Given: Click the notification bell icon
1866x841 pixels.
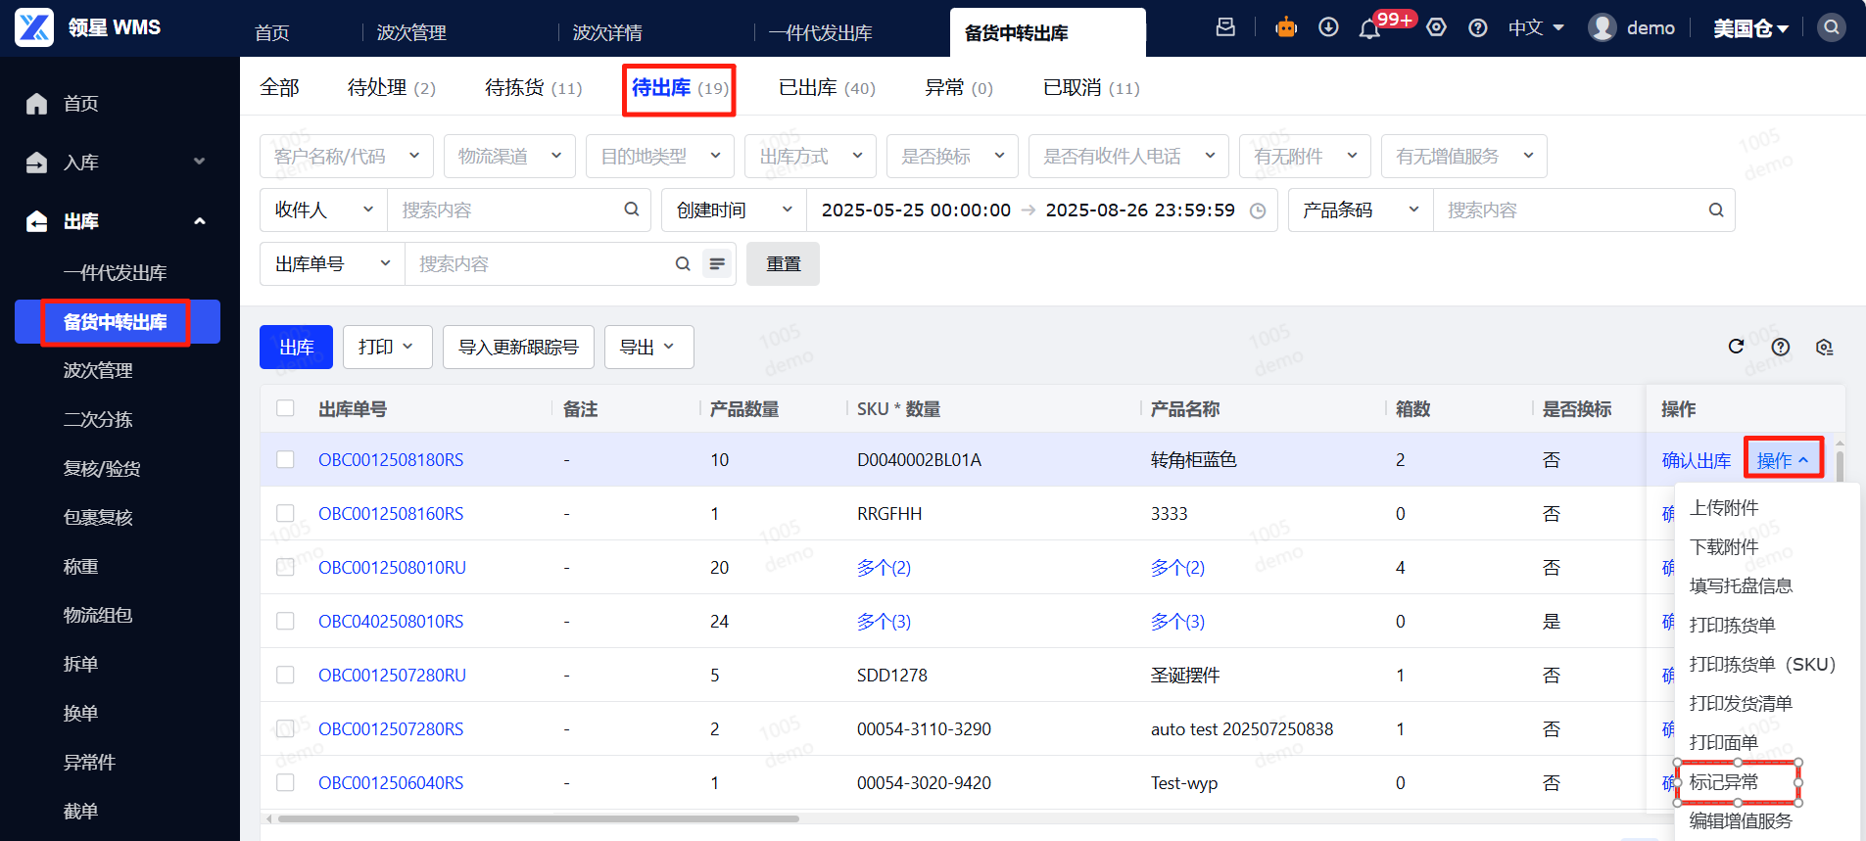Looking at the screenshot, I should 1369,29.
